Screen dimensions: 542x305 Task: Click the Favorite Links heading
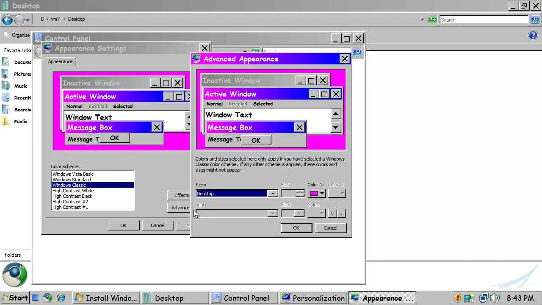click(x=17, y=50)
